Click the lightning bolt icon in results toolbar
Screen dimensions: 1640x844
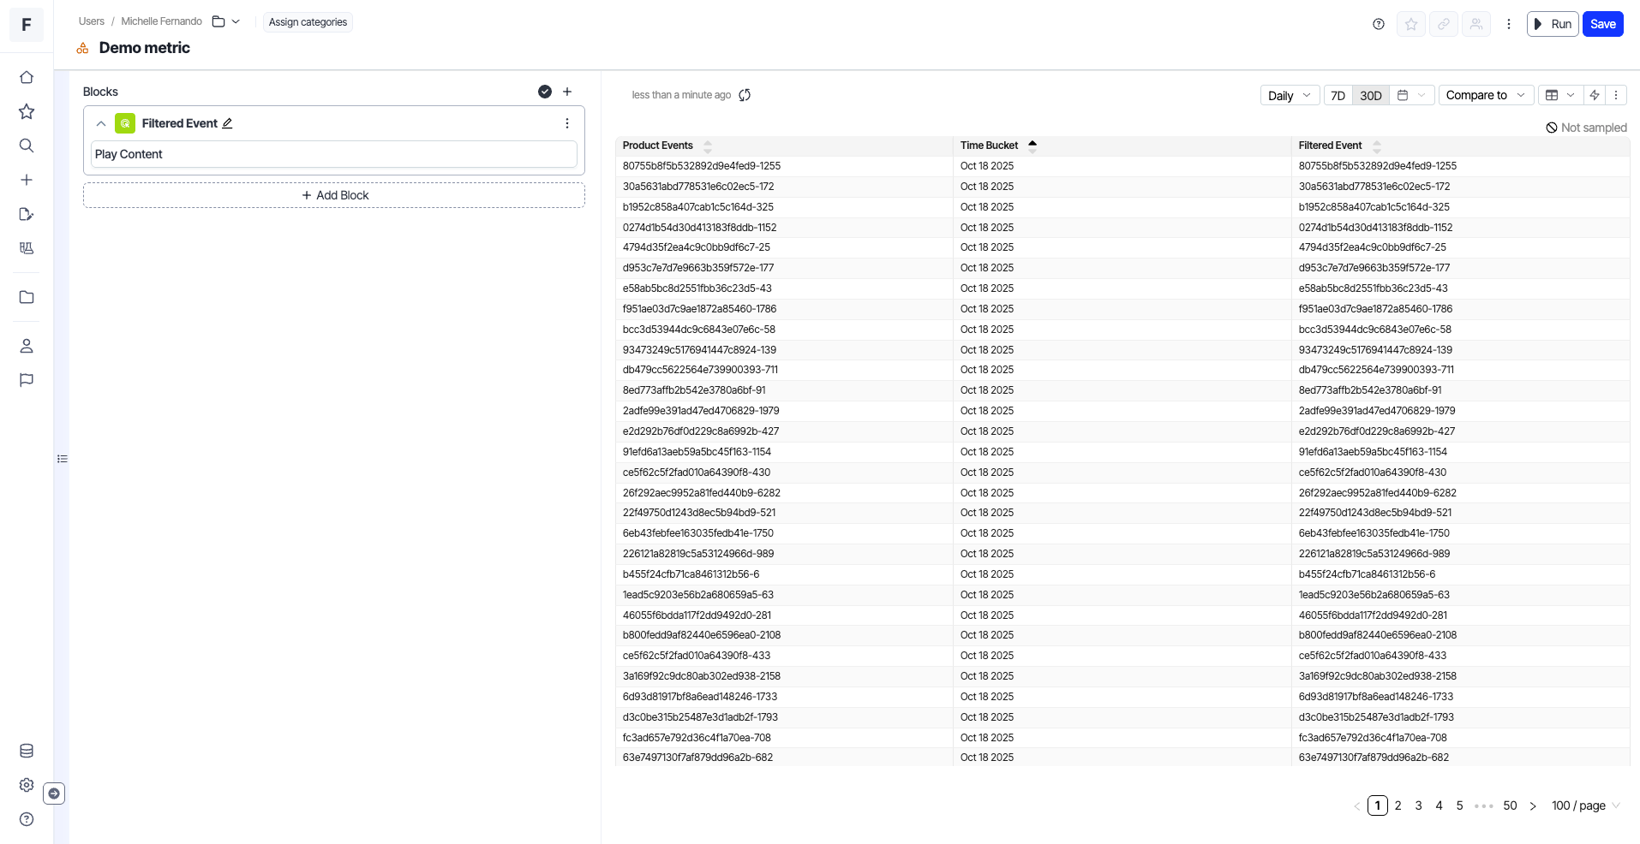[x=1595, y=95]
